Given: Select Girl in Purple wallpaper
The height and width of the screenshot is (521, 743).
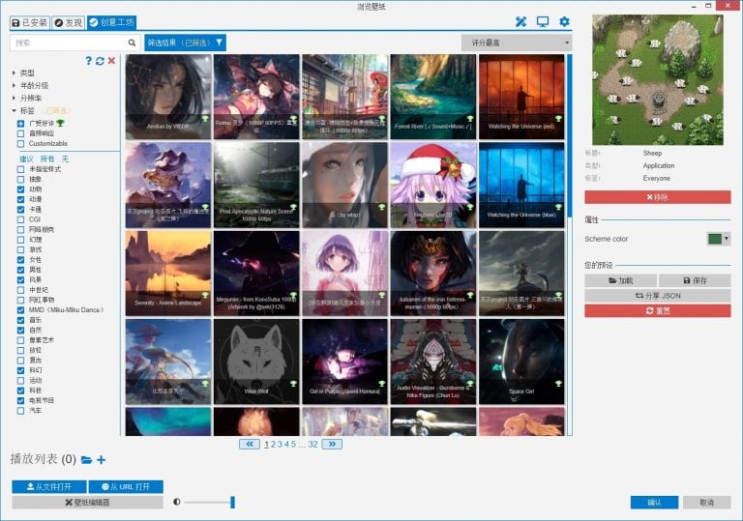Looking at the screenshot, I should (344, 362).
